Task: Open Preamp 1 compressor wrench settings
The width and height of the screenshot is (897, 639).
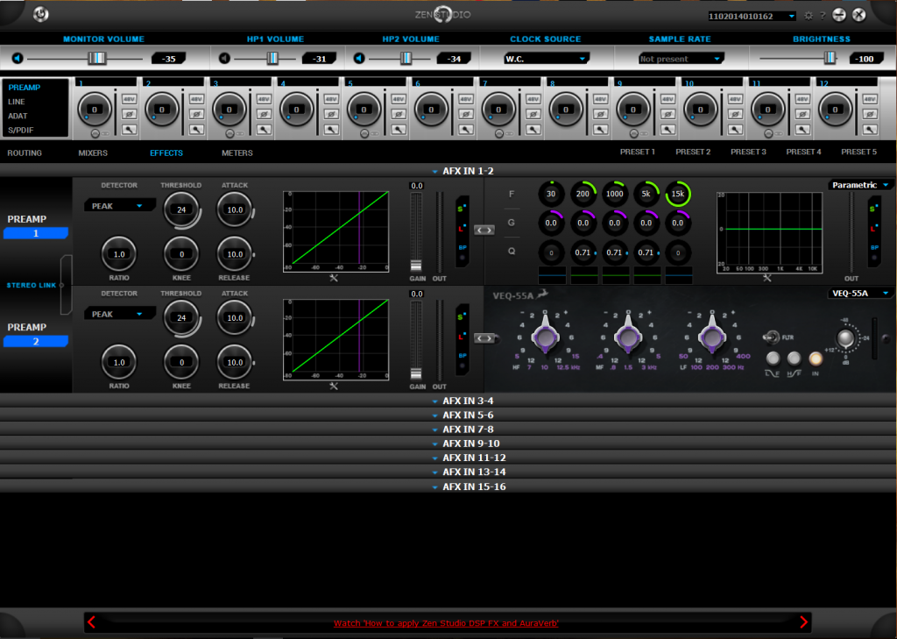Action: [334, 278]
